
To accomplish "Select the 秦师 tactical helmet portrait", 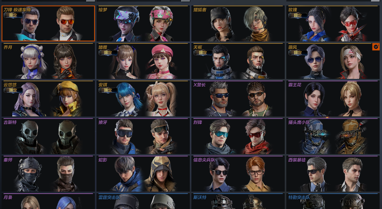I will [30, 174].
